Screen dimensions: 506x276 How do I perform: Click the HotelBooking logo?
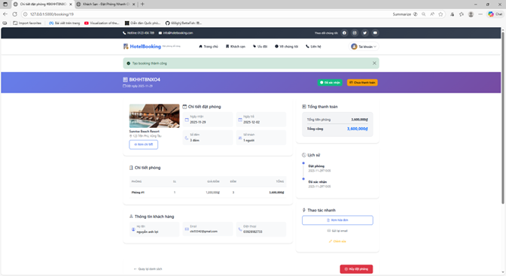coord(142,47)
